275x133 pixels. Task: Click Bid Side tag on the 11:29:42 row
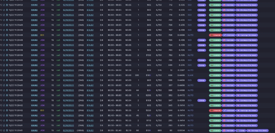[x=229, y=111]
